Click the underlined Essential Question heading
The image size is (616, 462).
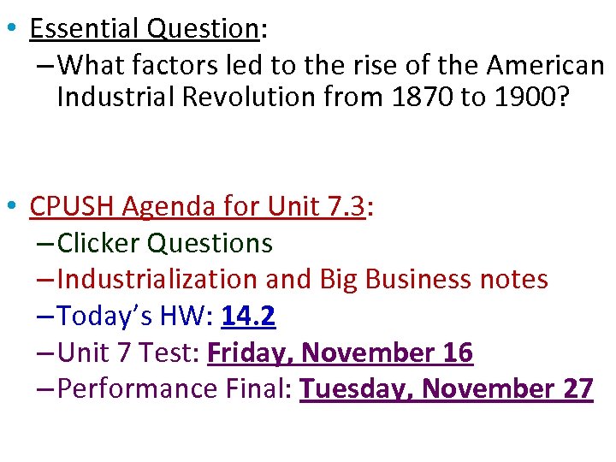click(144, 29)
